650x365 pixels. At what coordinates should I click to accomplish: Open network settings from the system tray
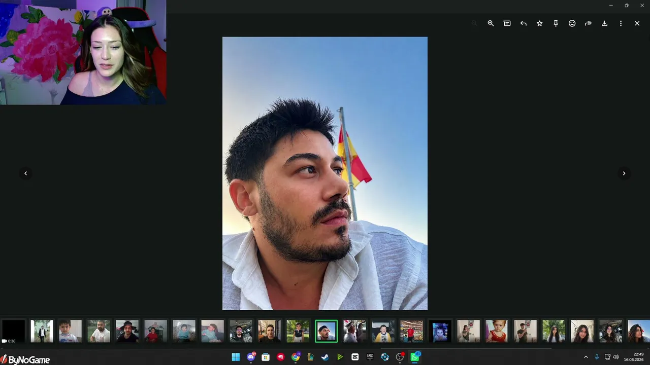click(x=607, y=357)
